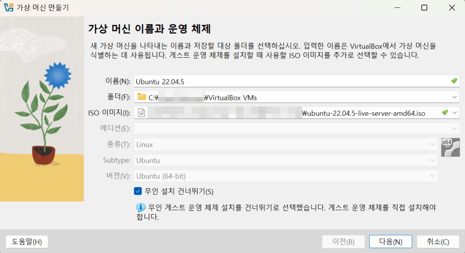Image resolution: width=465 pixels, height=253 pixels.
Task: Click the 폴더(F): label
Action: pos(119,97)
